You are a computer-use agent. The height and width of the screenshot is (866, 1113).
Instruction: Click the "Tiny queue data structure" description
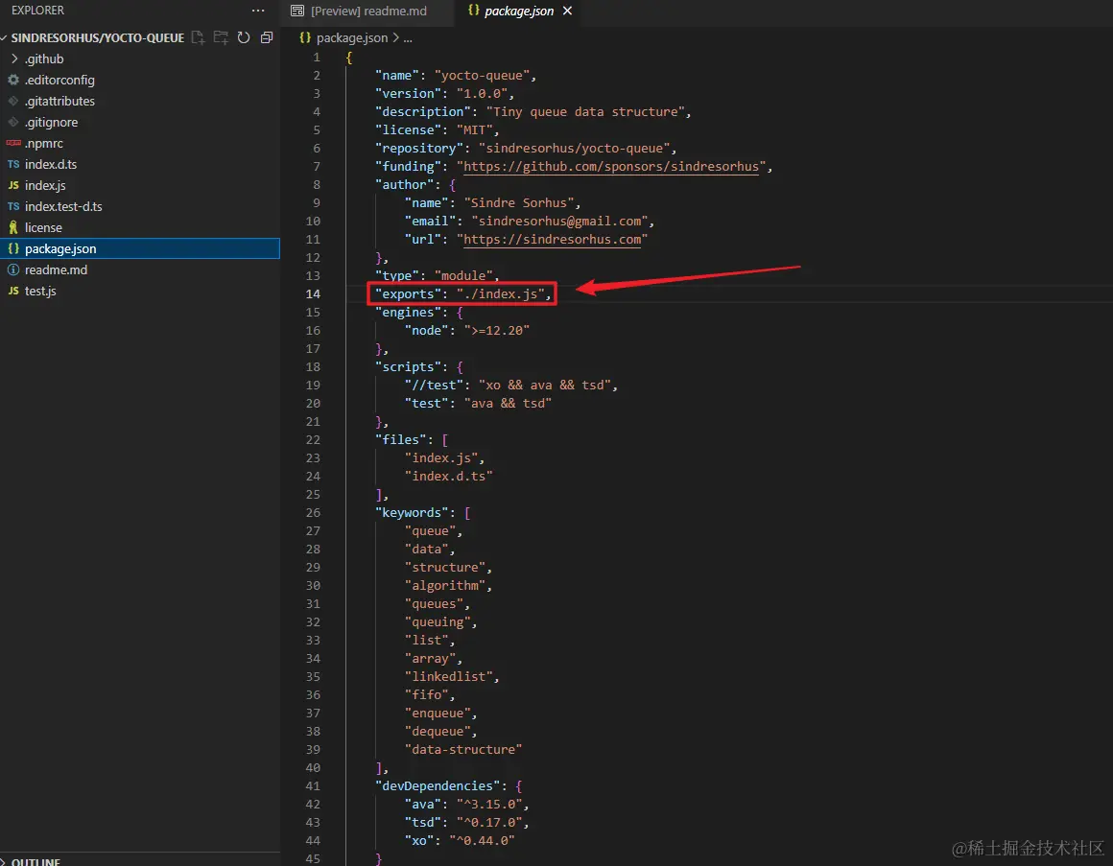coord(585,112)
